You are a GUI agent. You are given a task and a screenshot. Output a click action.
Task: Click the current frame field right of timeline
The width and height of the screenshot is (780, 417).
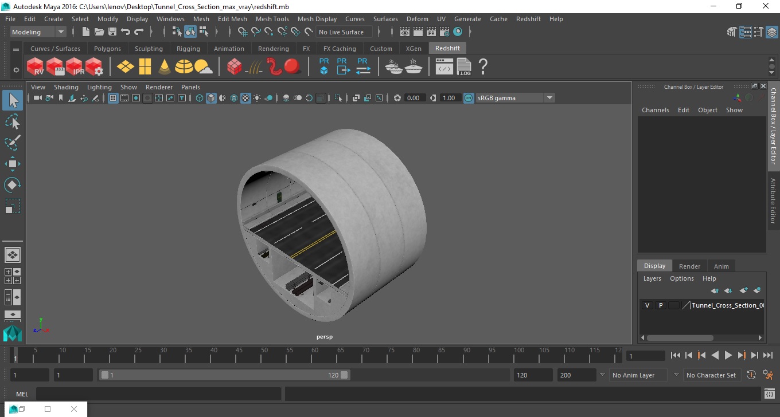tap(645, 356)
